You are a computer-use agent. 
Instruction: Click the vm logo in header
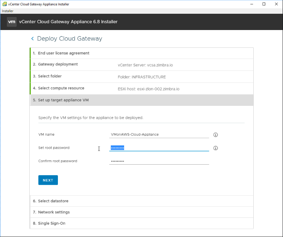click(12, 22)
